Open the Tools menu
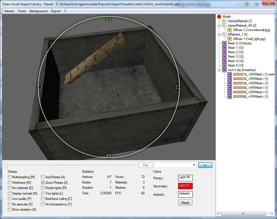The image size is (277, 219). coord(22,11)
